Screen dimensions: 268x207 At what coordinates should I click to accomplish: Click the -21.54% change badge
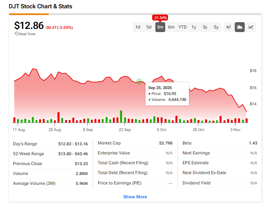pyautogui.click(x=160, y=18)
